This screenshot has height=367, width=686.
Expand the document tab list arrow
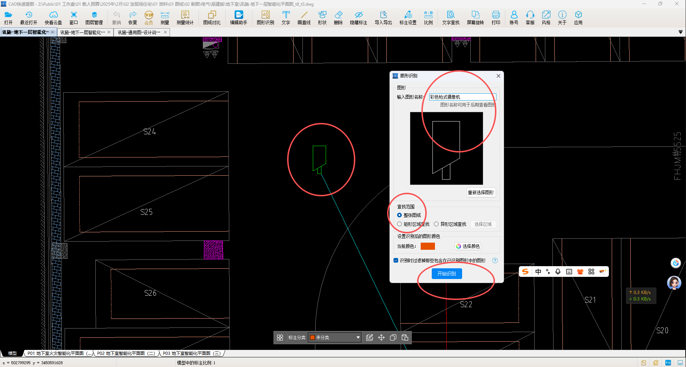click(680, 32)
